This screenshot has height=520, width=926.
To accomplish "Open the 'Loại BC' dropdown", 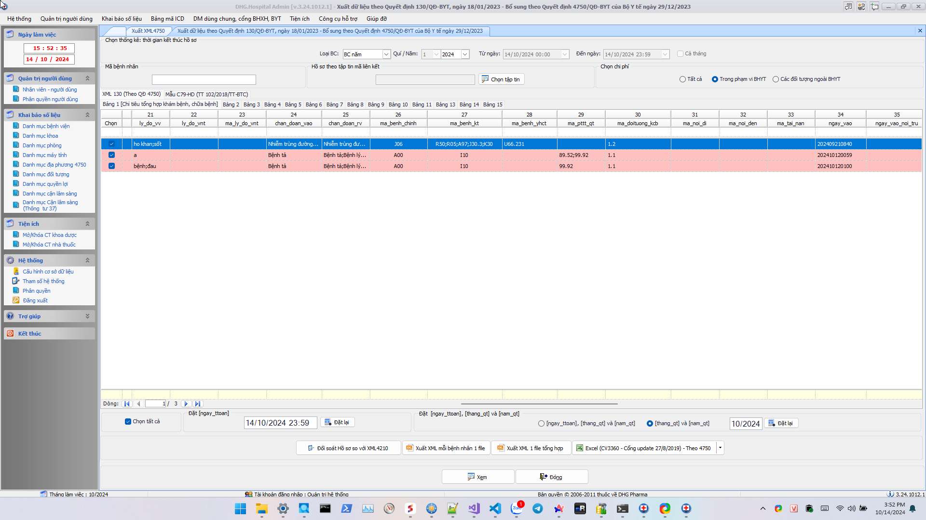I will pyautogui.click(x=386, y=54).
